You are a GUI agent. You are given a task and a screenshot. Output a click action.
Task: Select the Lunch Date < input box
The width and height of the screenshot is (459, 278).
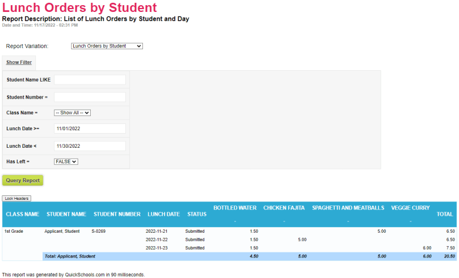(x=90, y=146)
